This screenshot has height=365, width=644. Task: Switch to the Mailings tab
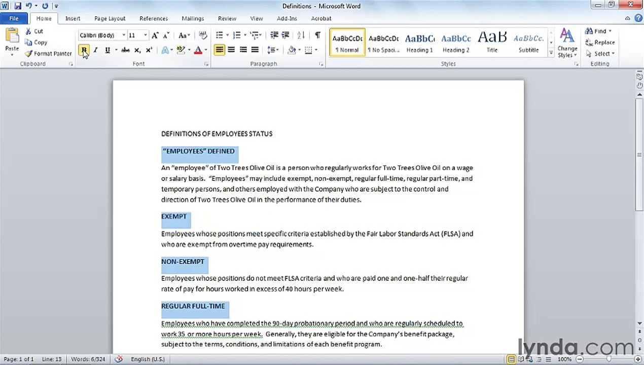point(193,18)
